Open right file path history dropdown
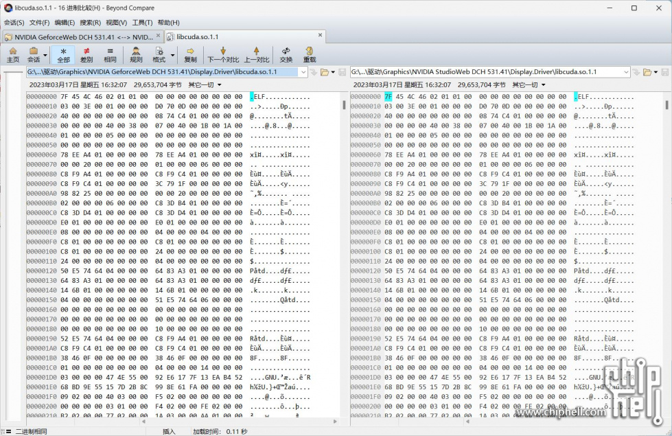The width and height of the screenshot is (672, 436). pos(626,72)
